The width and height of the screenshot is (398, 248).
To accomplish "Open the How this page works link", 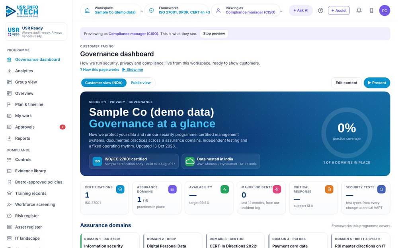I will [x=99, y=69].
